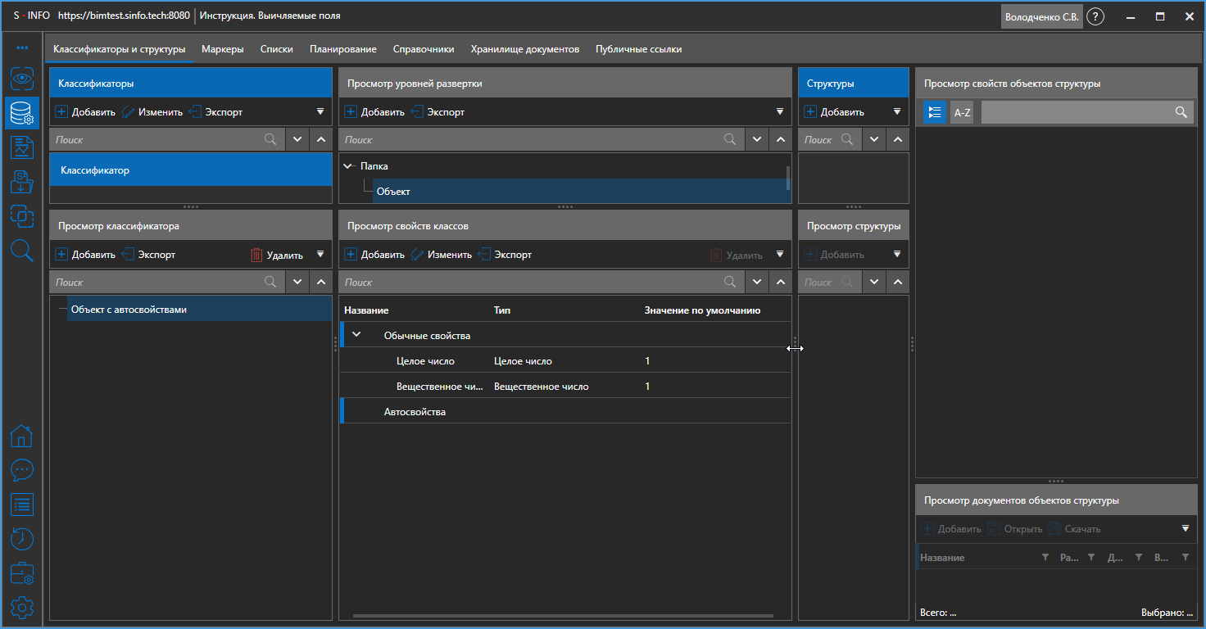Click the Классификаторы panel search field
This screenshot has height=629, width=1206.
157,140
